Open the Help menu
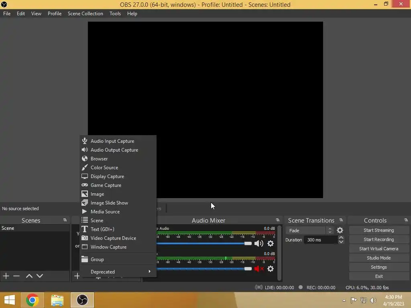 [x=132, y=14]
